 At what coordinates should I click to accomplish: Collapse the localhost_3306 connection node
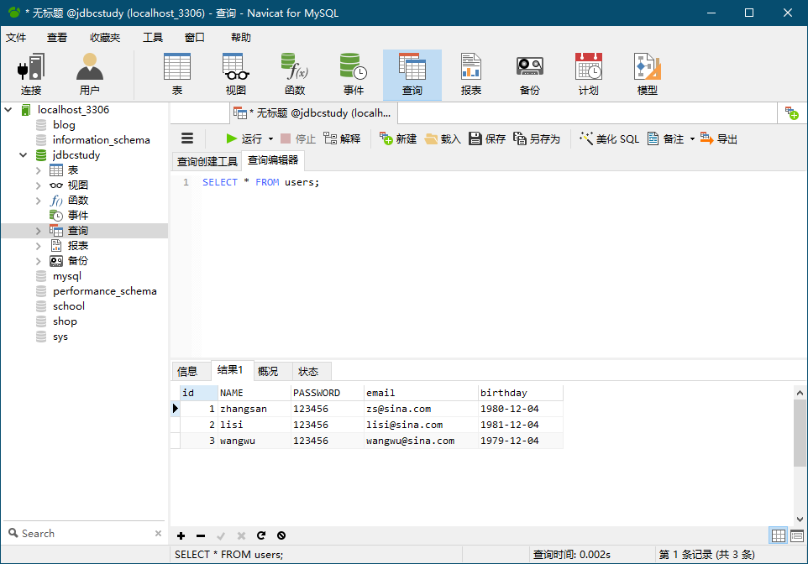pyautogui.click(x=8, y=110)
